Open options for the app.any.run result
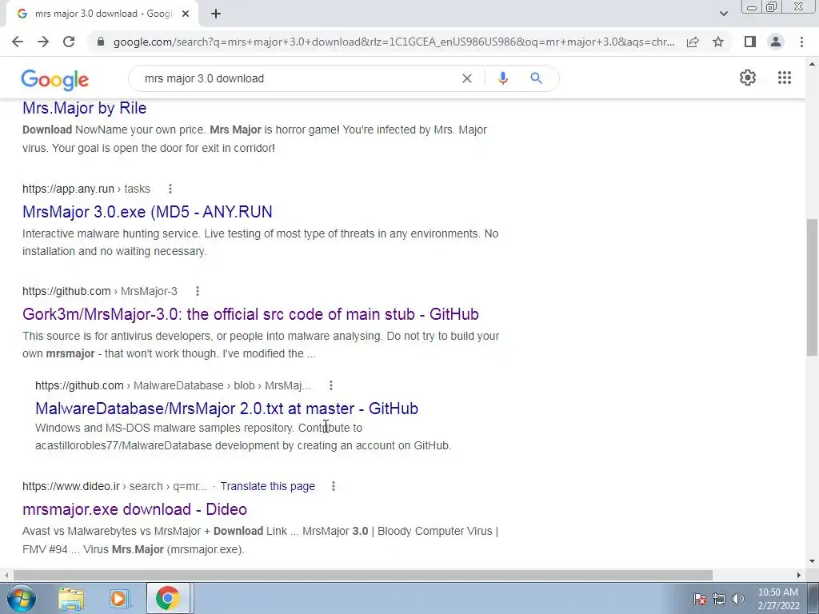This screenshot has height=614, width=819. click(170, 189)
